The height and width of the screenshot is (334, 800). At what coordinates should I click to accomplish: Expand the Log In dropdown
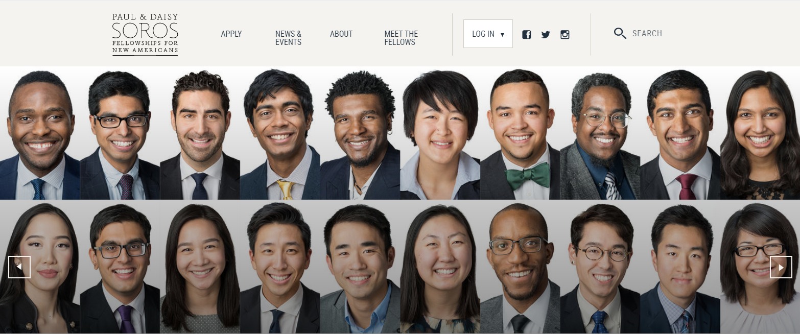tap(488, 34)
